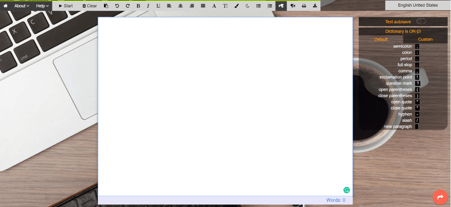Image resolution: width=451 pixels, height=207 pixels.
Task: Click the new paragraph symbol box
Action: coord(417,127)
